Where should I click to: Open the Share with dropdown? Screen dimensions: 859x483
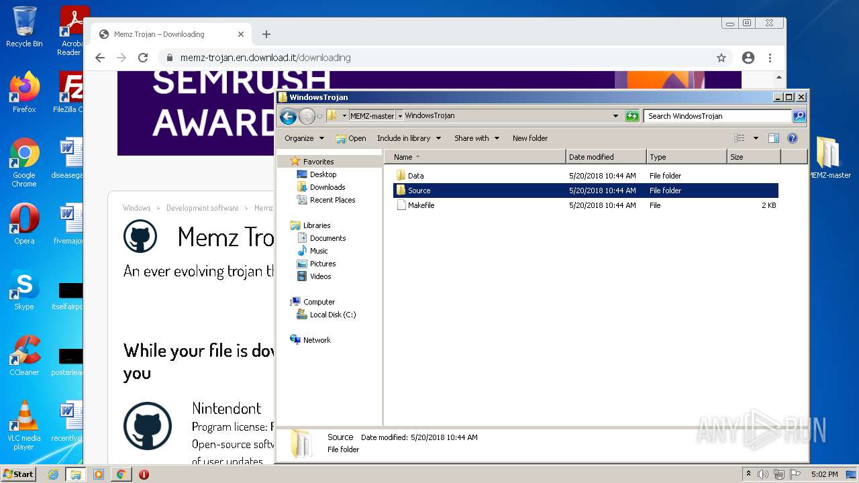coord(476,138)
